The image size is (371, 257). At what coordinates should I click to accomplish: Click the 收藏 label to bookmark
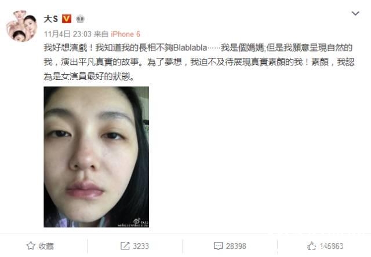[x=46, y=246]
